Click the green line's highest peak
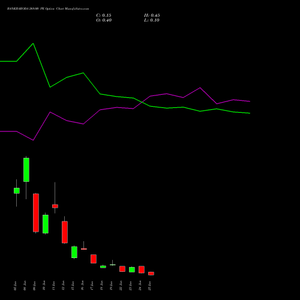The width and height of the screenshot is (300, 300). [33, 43]
